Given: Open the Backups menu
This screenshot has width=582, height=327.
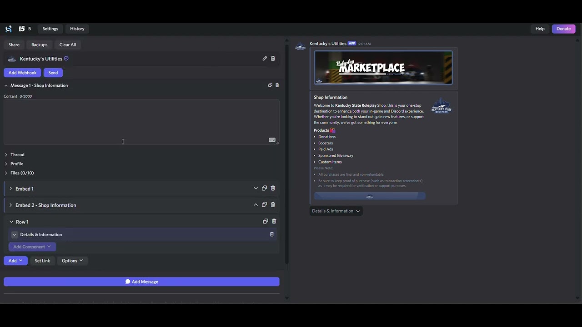Looking at the screenshot, I should point(40,45).
